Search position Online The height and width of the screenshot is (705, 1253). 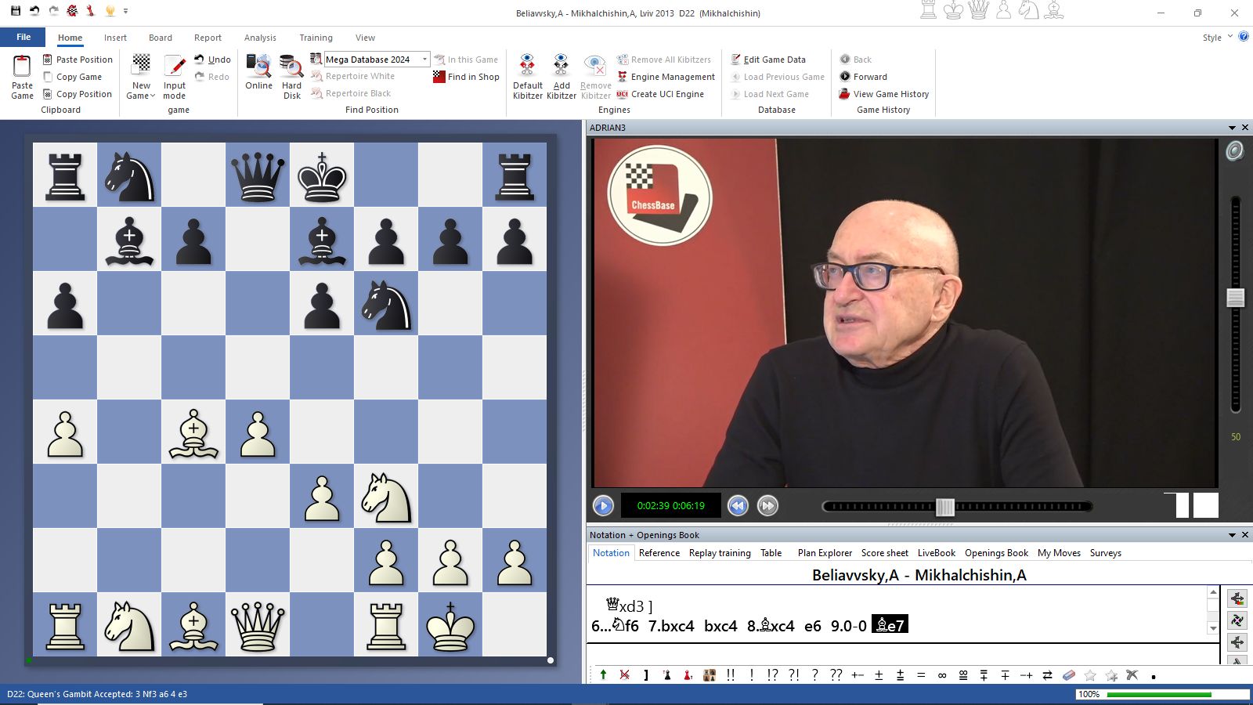(258, 72)
